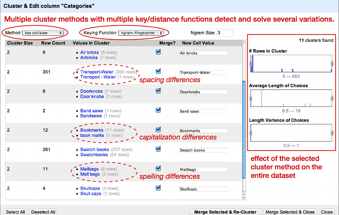Disable merging for the Skullcaps cluster

click(x=158, y=188)
